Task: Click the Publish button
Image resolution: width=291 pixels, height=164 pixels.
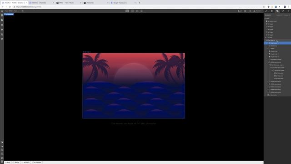Action: pos(258,11)
